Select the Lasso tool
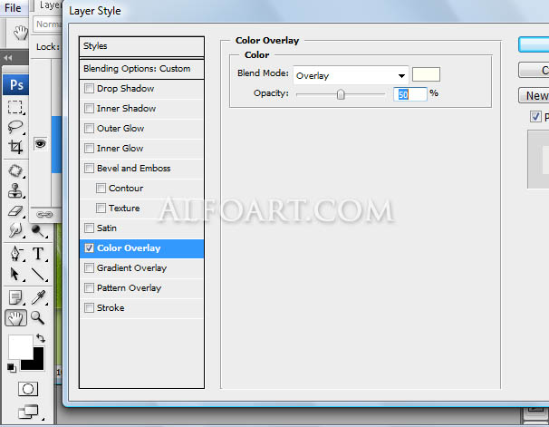This screenshot has width=549, height=427. (x=15, y=127)
